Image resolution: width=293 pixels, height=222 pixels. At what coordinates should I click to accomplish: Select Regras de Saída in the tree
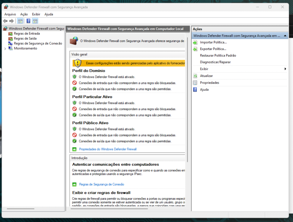pyautogui.click(x=25, y=39)
